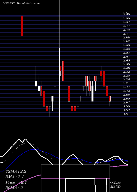
Task: Click the 2.77 price axis label
Action: (x=127, y=26)
